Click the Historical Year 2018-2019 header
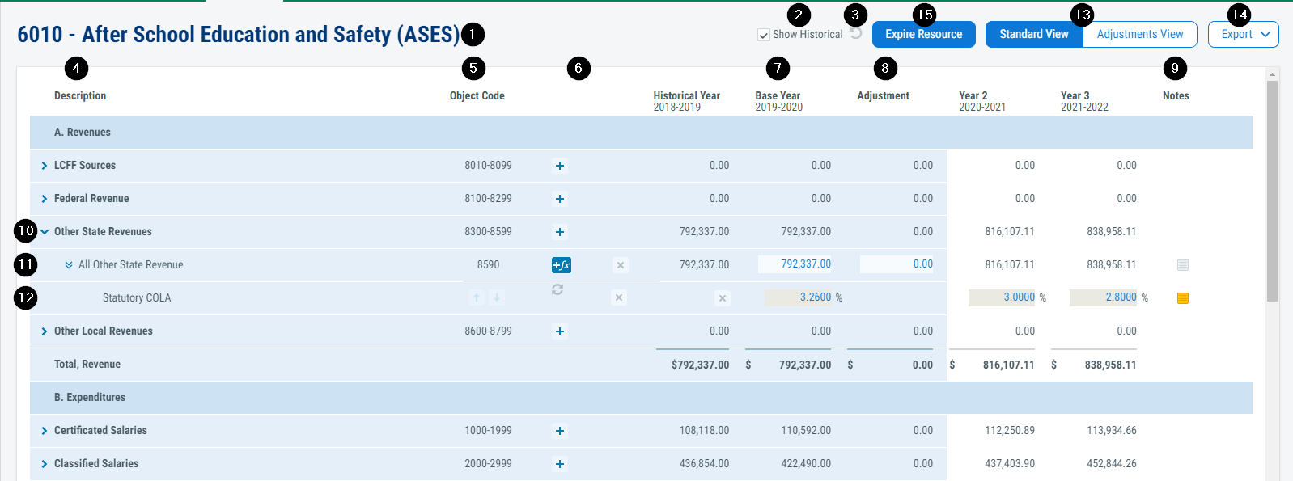 pos(687,101)
